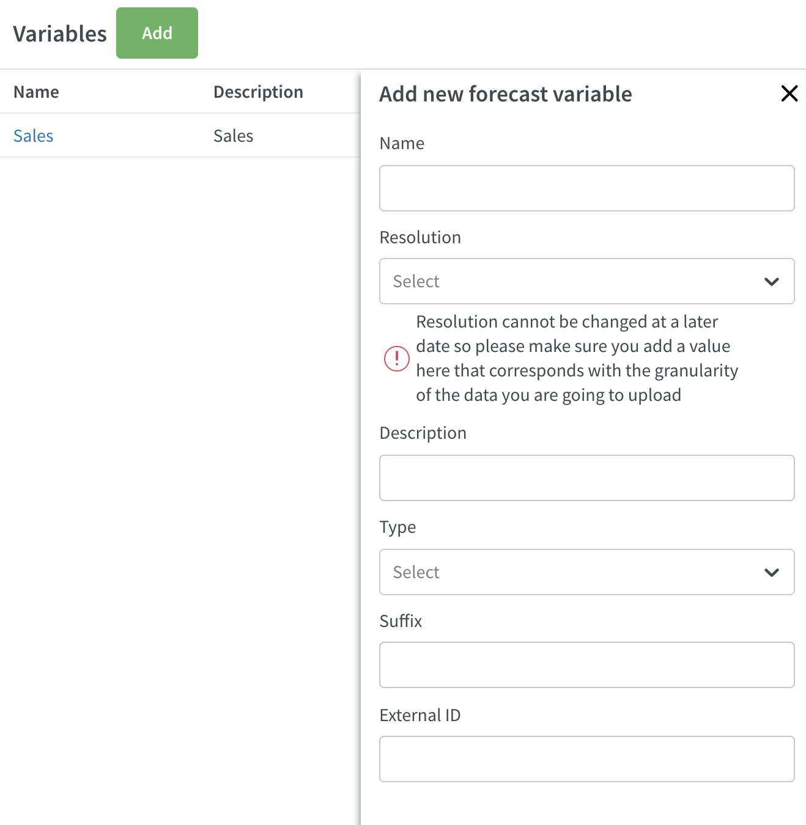Click the resolution warning message text
Viewport: 806px width, 825px height.
577,358
